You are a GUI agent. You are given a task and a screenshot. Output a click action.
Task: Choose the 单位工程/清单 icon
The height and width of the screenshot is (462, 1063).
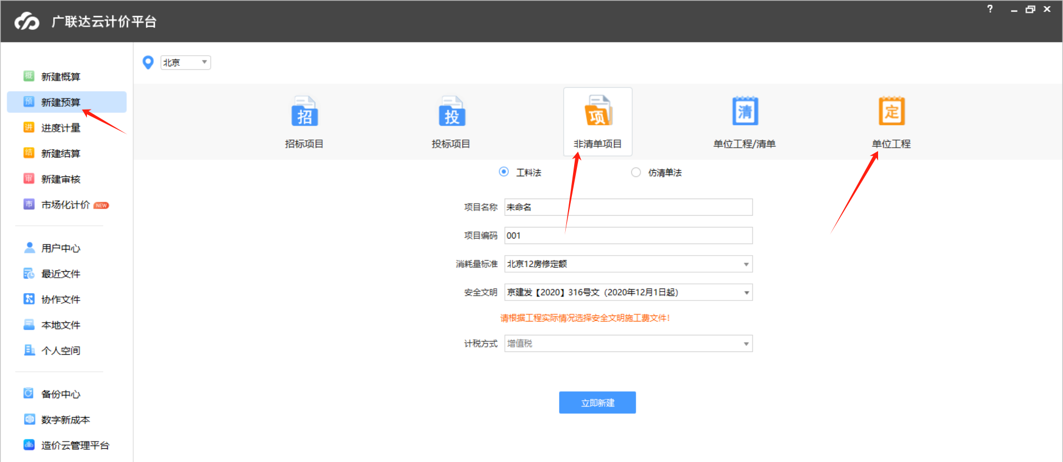tap(745, 111)
